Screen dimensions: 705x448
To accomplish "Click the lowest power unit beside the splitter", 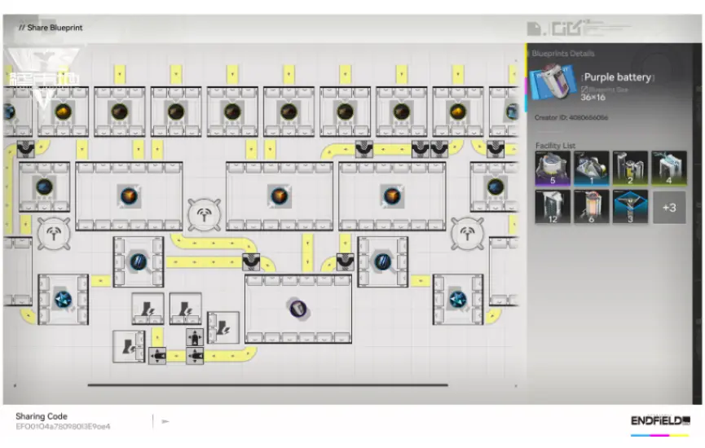I will [129, 346].
